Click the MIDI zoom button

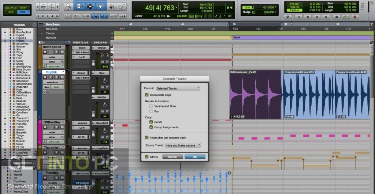point(51,7)
